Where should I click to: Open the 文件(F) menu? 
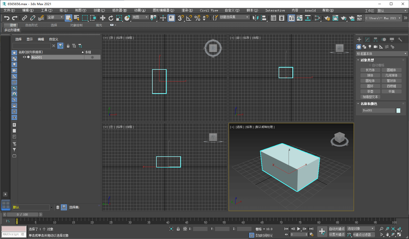click(x=9, y=10)
